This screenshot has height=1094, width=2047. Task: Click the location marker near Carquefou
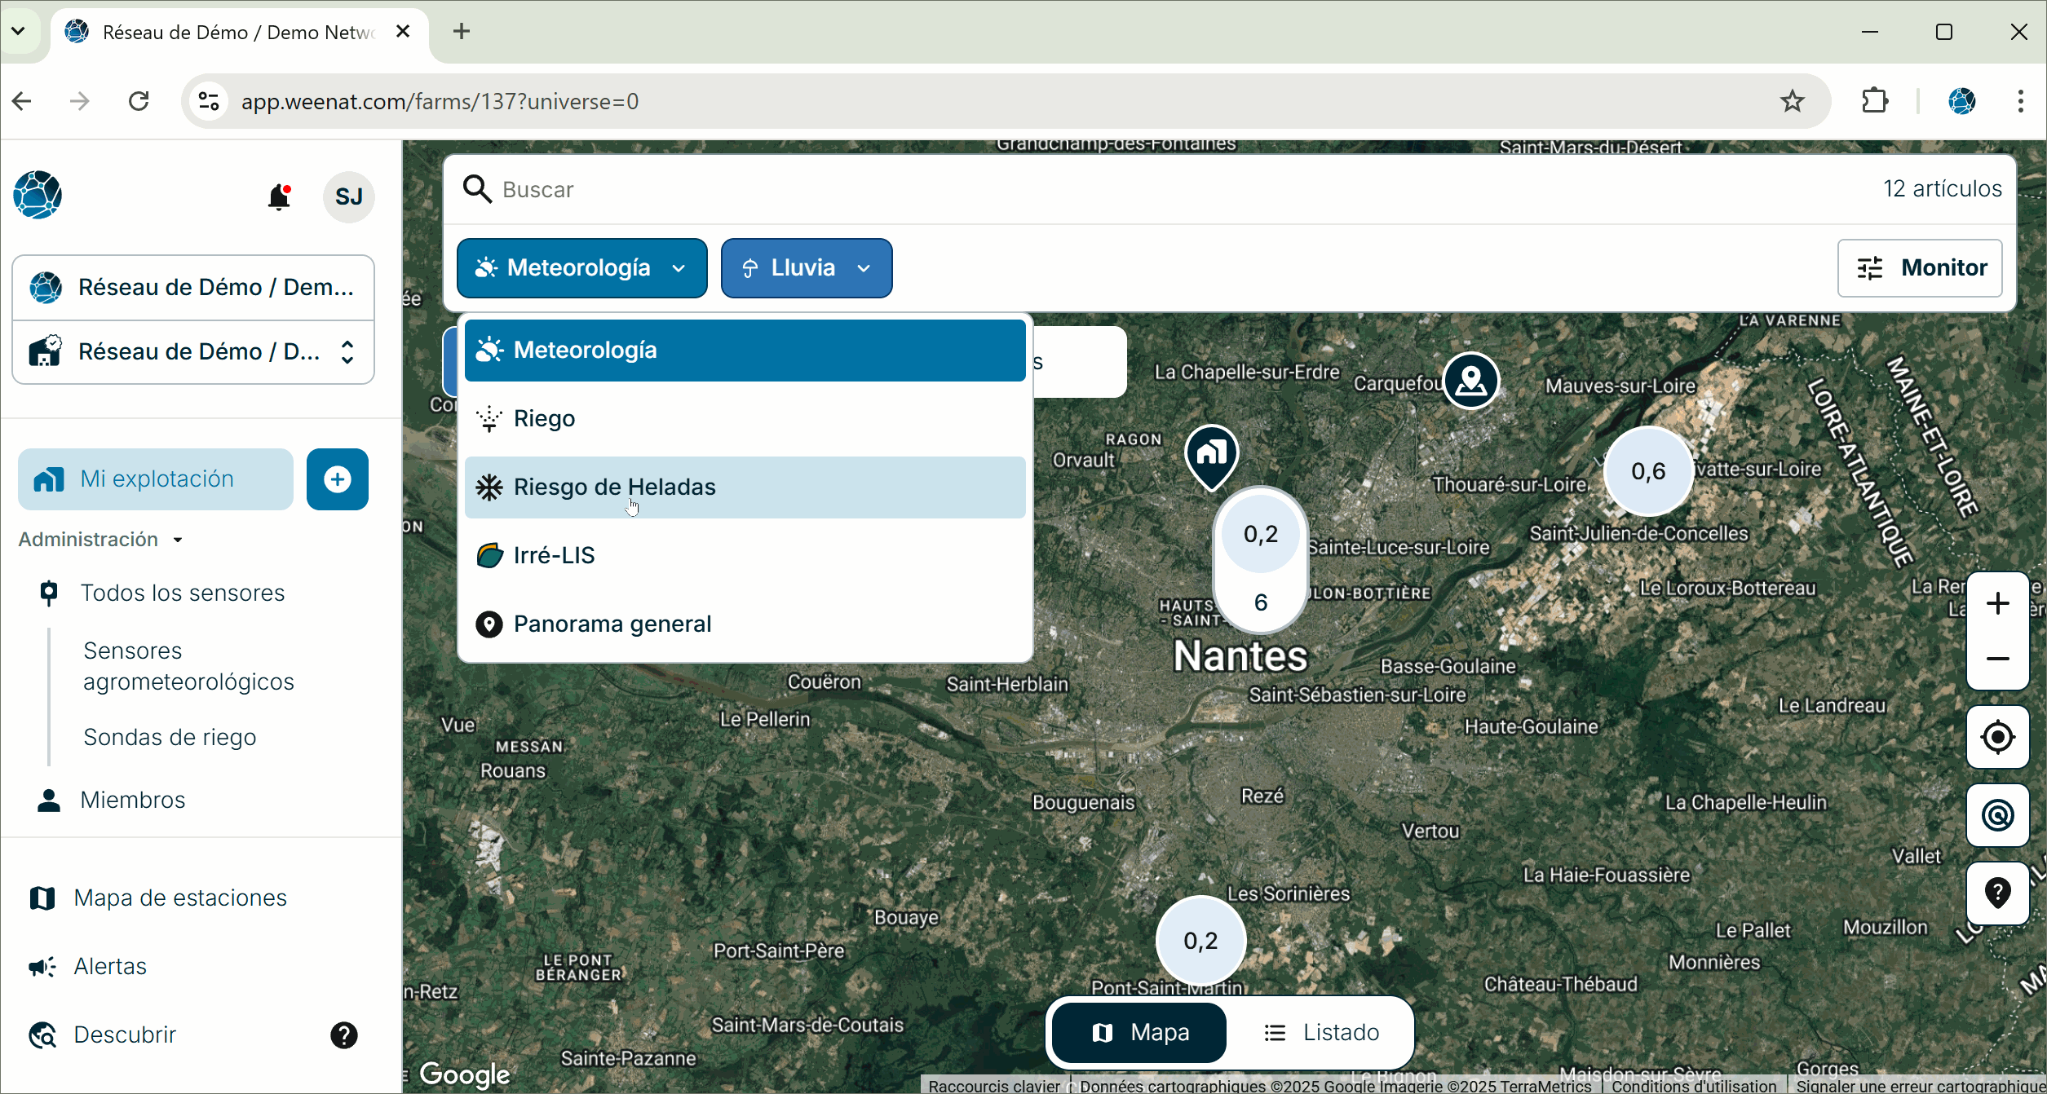point(1470,381)
